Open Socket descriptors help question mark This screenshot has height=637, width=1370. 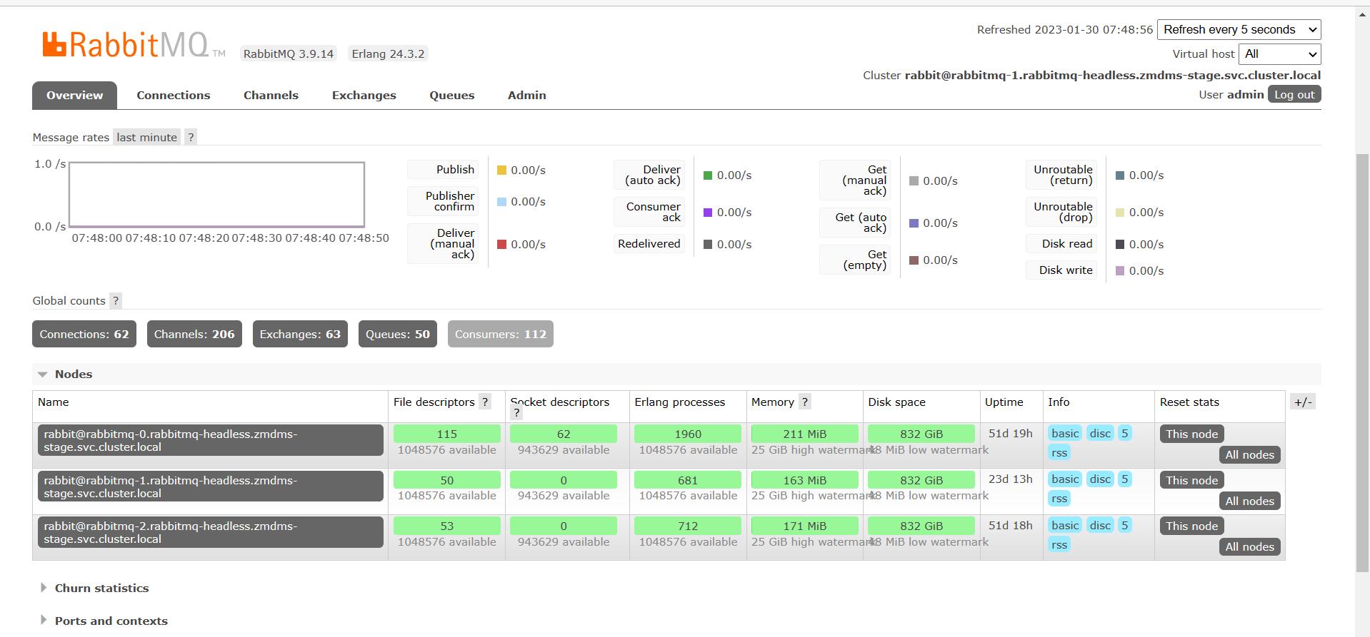point(516,413)
